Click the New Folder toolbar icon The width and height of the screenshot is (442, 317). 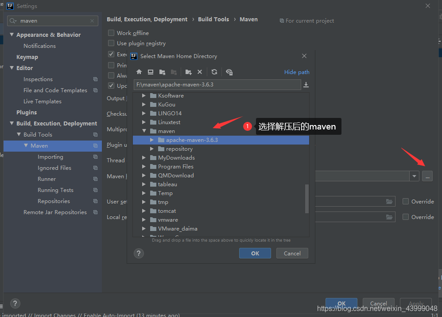coord(188,72)
